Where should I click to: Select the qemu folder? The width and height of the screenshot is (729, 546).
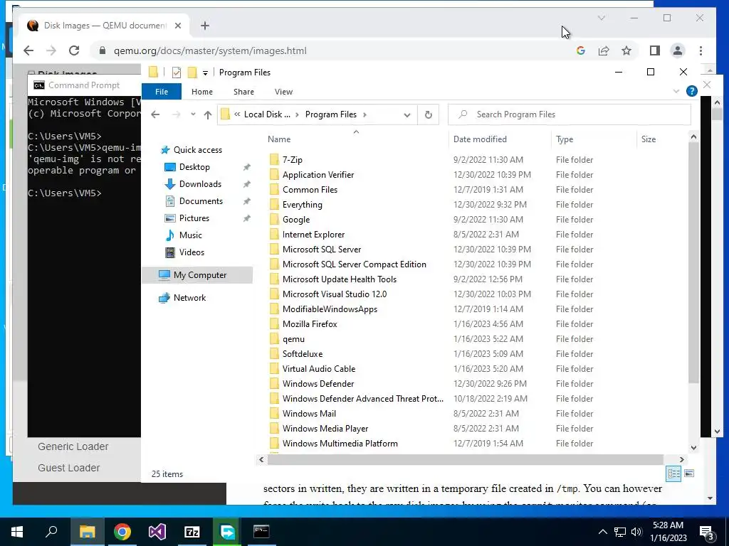(x=293, y=339)
